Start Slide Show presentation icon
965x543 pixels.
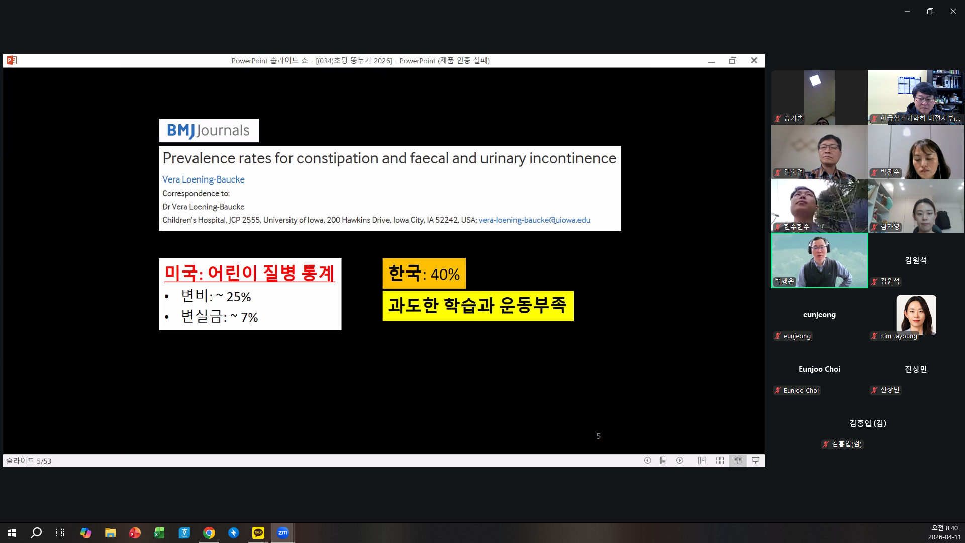(755, 460)
